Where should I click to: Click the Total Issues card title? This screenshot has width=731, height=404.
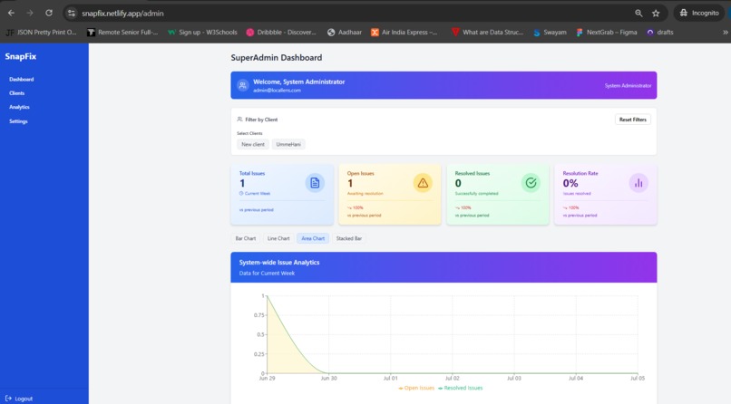click(x=252, y=173)
